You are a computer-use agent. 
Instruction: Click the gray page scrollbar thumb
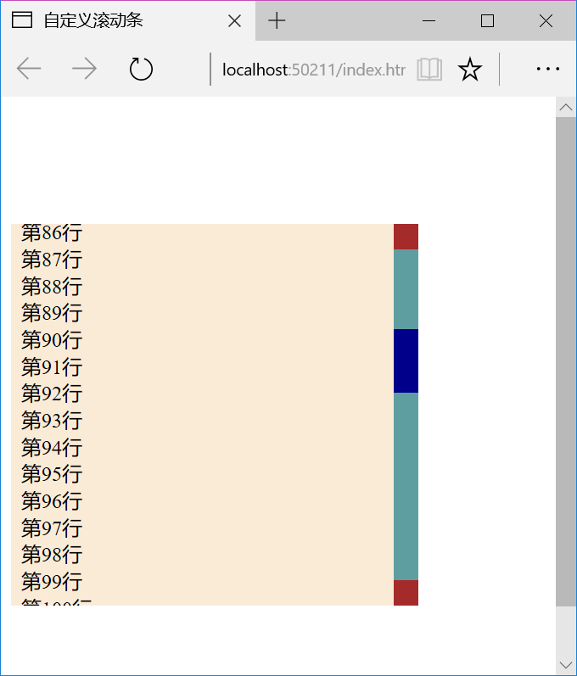566,361
